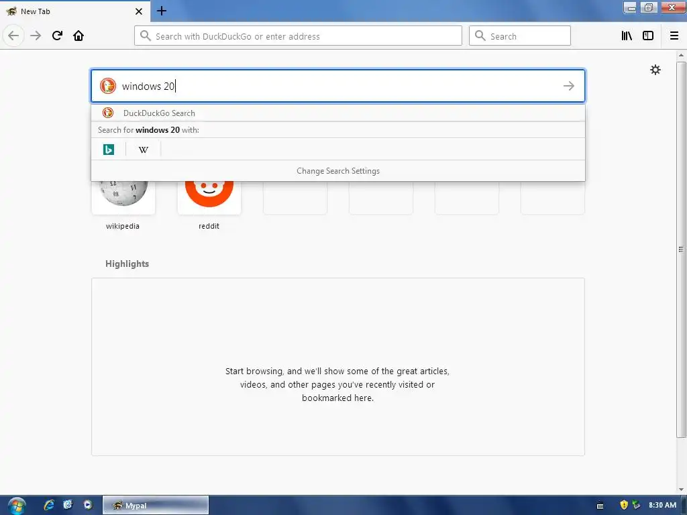Open the hamburger application menu
Screen dimensions: 687x515
[x=674, y=36]
